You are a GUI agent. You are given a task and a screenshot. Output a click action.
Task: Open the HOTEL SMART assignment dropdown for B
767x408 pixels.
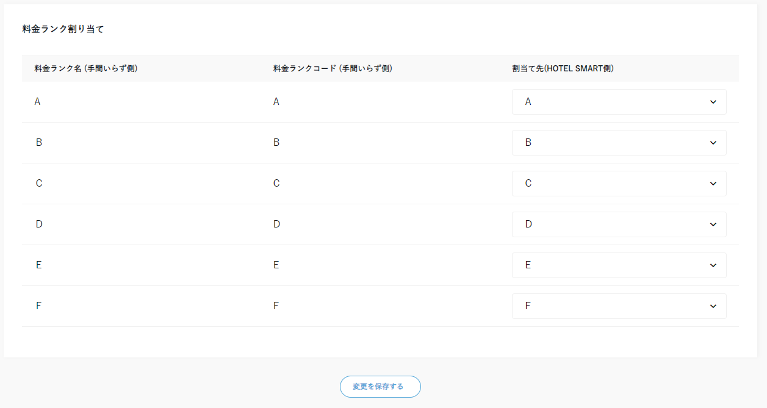[x=619, y=143]
